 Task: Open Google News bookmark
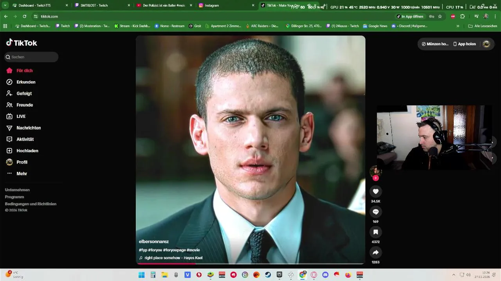(375, 26)
